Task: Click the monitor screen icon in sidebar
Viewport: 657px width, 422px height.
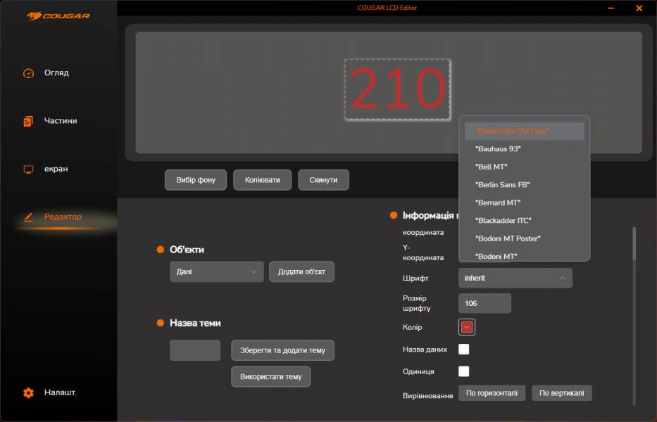Action: 28,170
